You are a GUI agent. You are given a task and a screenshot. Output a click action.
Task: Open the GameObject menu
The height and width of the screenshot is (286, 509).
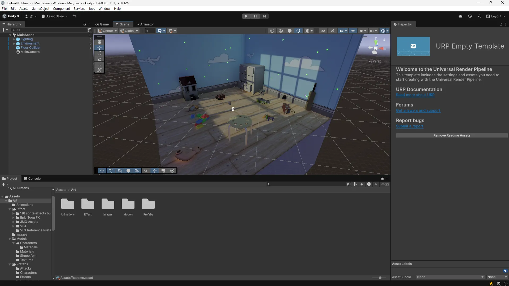41,9
